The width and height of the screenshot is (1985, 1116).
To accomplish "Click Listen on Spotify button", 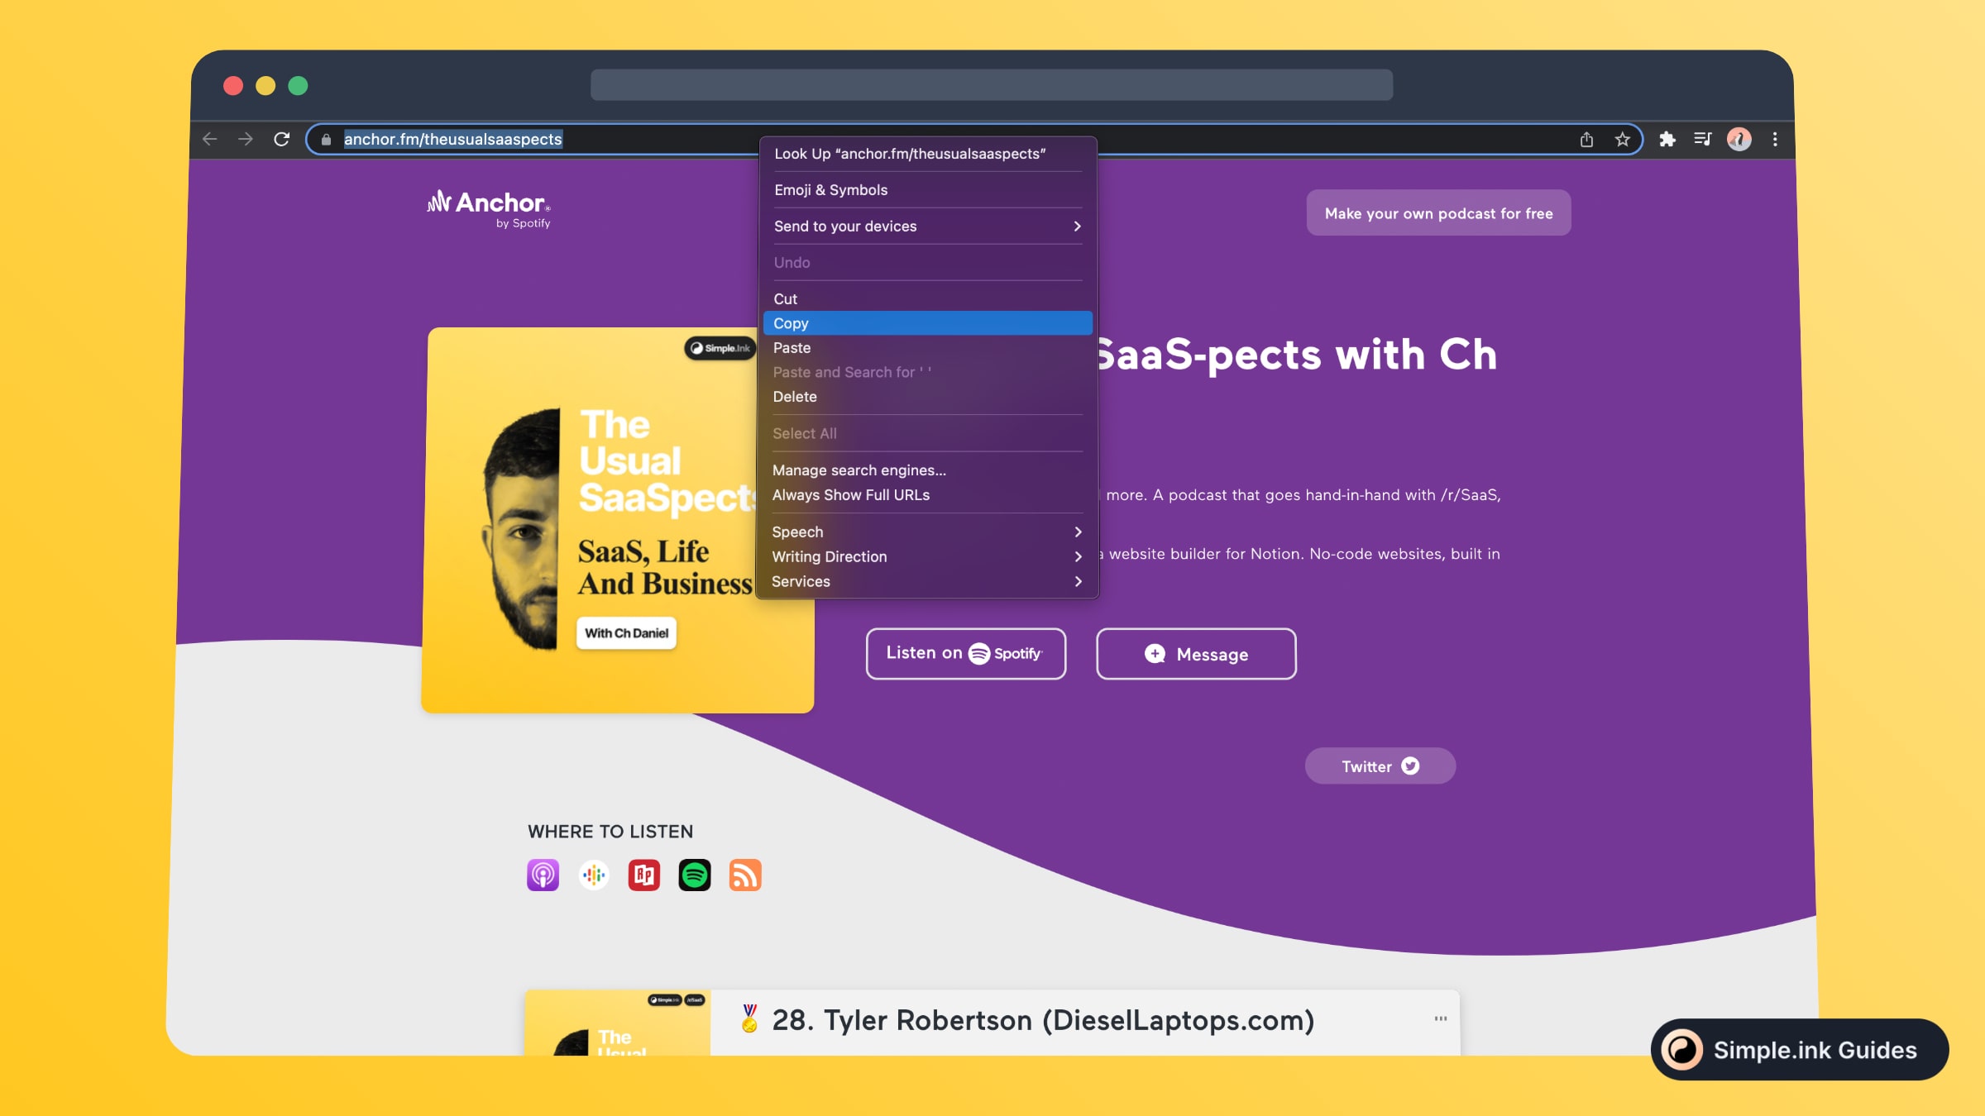I will 965,654.
